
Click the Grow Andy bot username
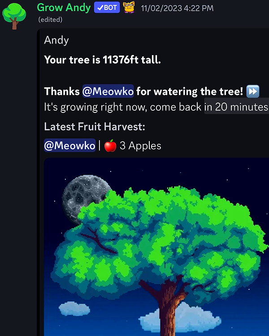64,8
